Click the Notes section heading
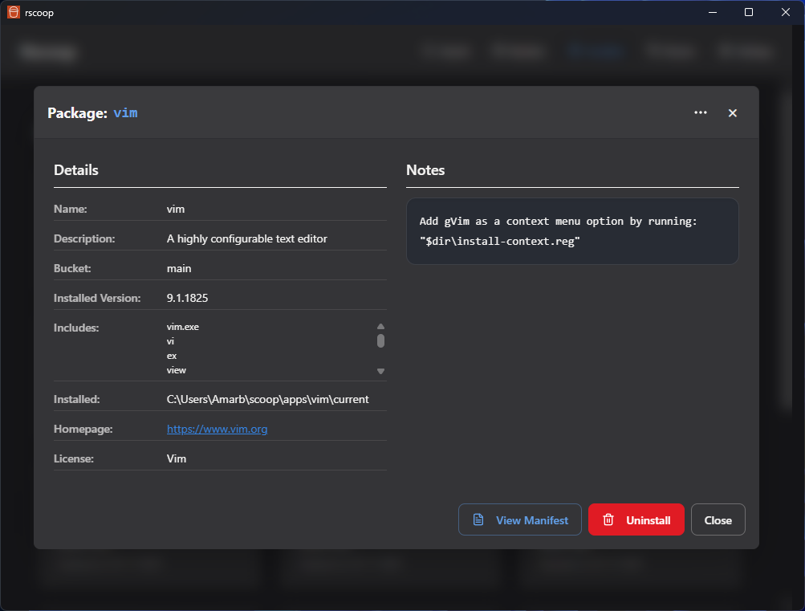Viewport: 805px width, 611px height. 425,170
